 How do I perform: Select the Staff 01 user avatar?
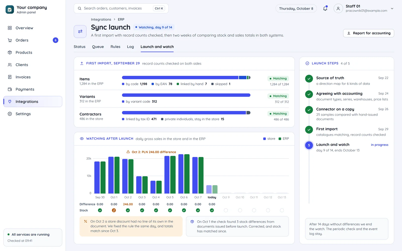(338, 8)
